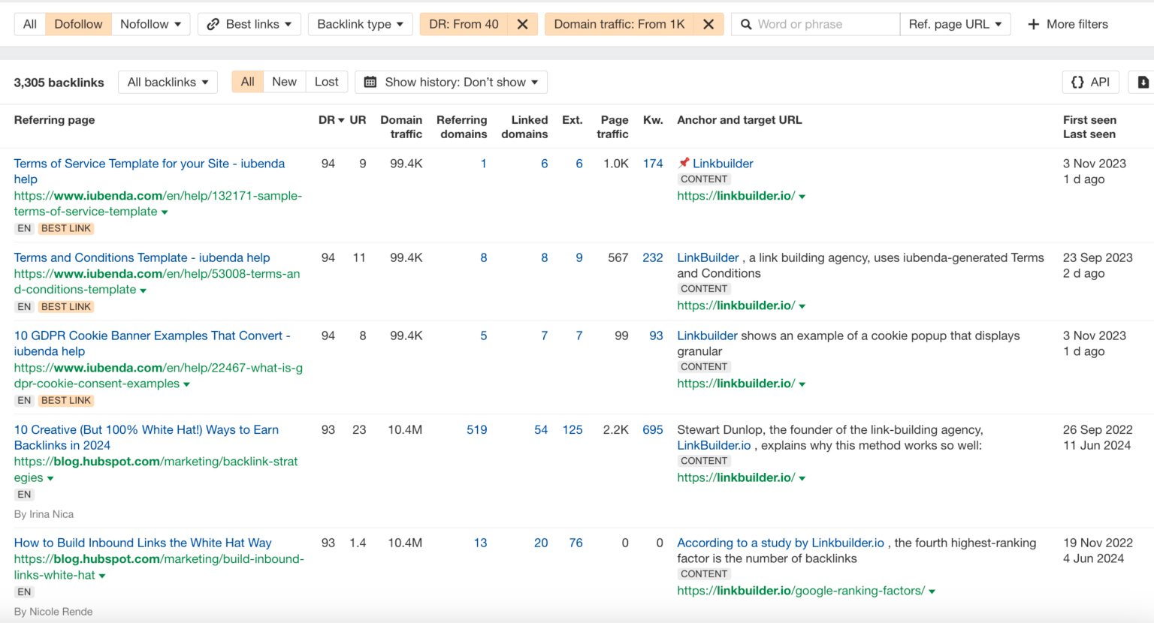Click BEST LINK tag on Terms of Service row

[x=66, y=228]
